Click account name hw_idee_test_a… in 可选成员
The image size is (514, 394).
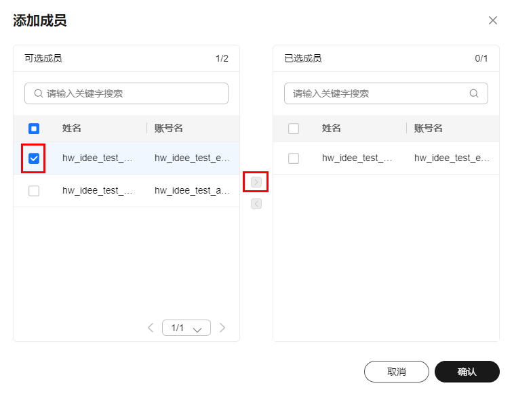click(x=192, y=190)
